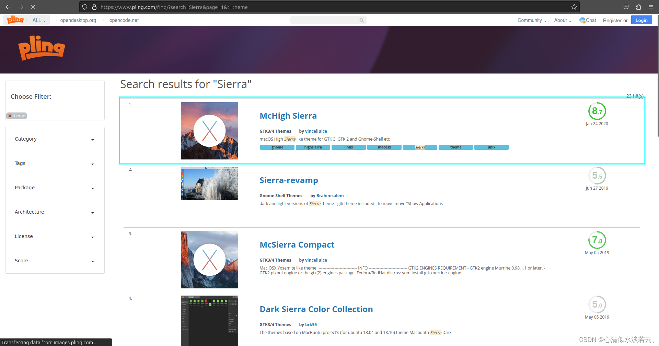Click the macosx tag
This screenshot has height=346, width=659.
(384, 147)
